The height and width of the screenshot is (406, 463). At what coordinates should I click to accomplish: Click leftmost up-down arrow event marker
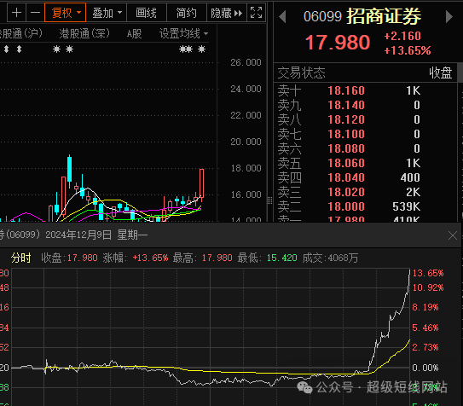click(6, 49)
